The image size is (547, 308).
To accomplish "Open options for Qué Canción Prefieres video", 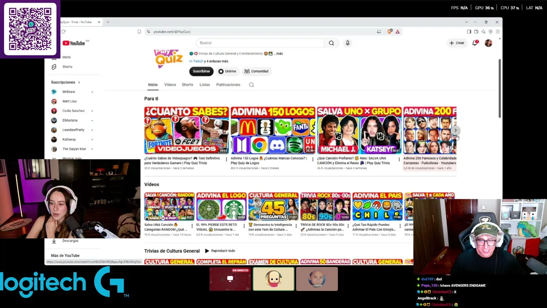I will [399, 160].
